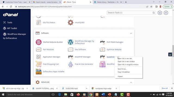Click the WordPress Manager by Softaculous icon

pos(70,42)
